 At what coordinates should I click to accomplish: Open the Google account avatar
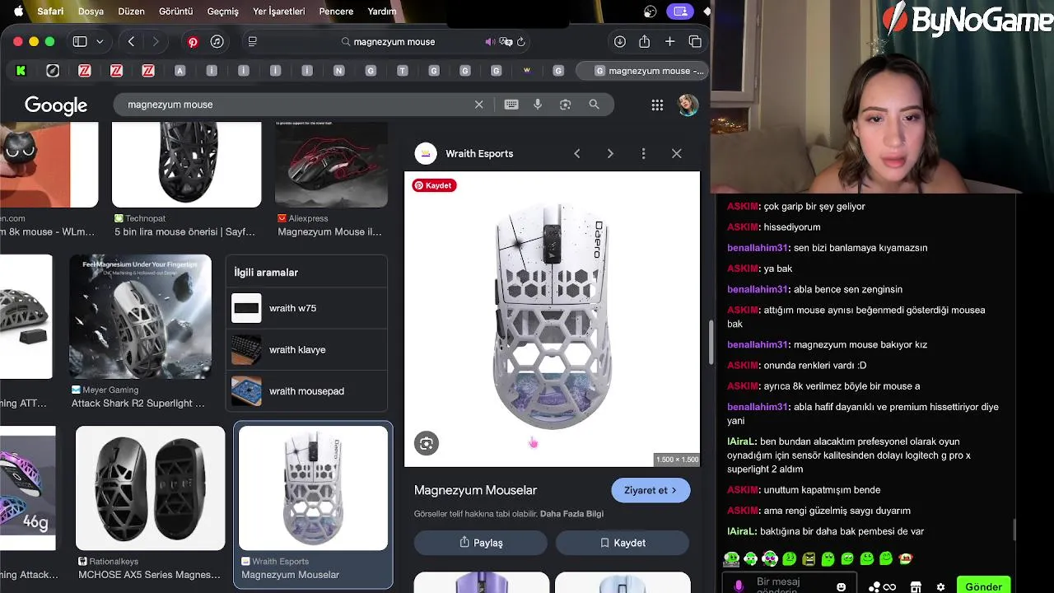point(688,105)
